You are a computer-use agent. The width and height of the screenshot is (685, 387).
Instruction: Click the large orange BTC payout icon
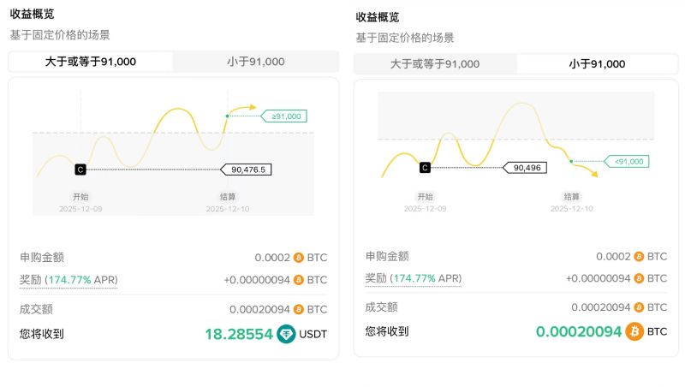pos(634,331)
